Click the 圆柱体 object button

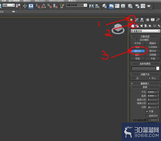(x=137, y=51)
